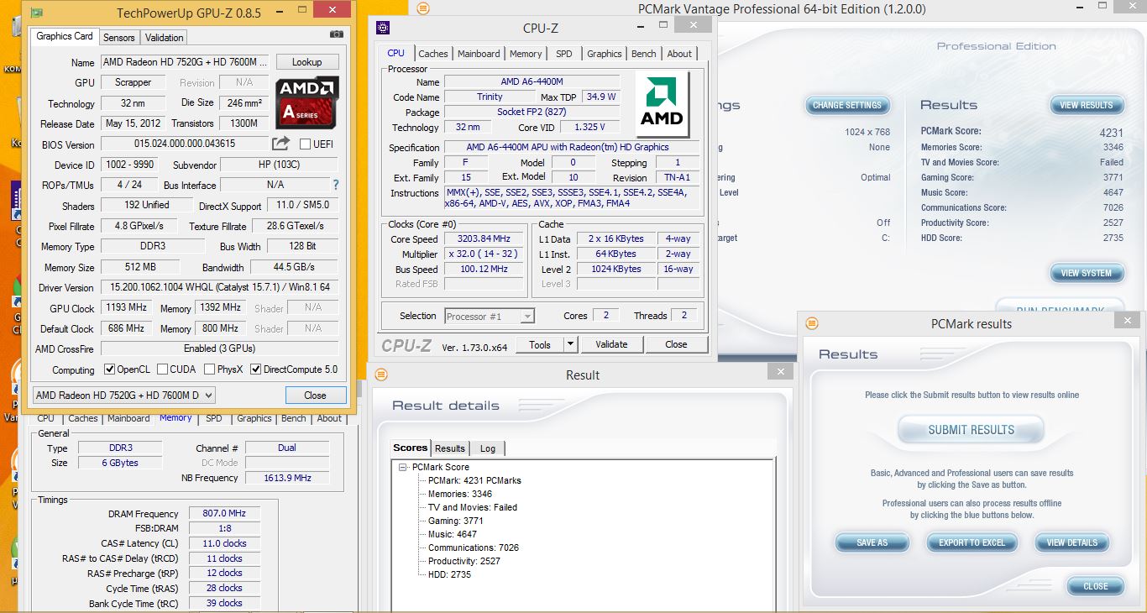The height and width of the screenshot is (613, 1147).
Task: Open the Memory tab in front CPU-Z
Action: click(x=526, y=54)
